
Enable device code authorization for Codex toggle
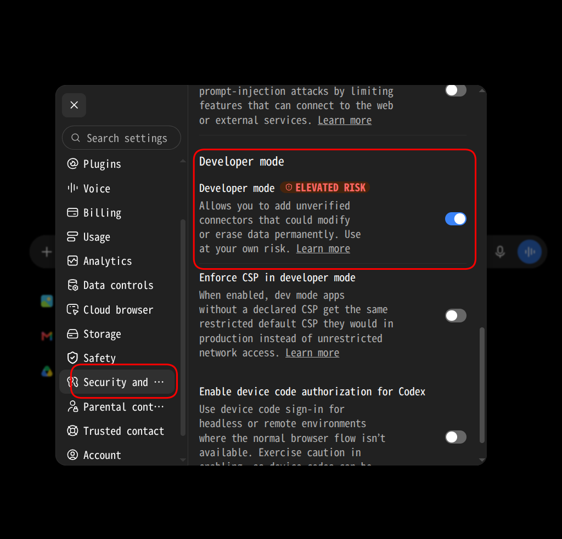455,437
